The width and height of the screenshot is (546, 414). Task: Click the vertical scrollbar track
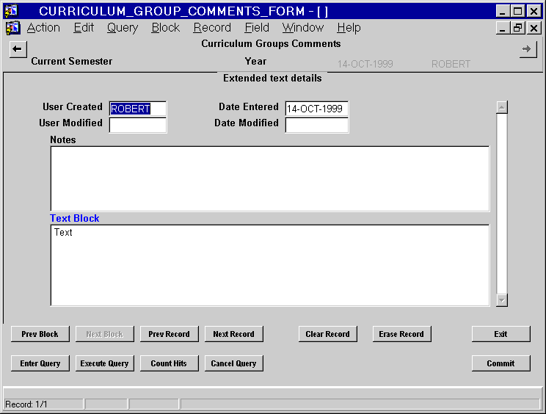(x=502, y=203)
